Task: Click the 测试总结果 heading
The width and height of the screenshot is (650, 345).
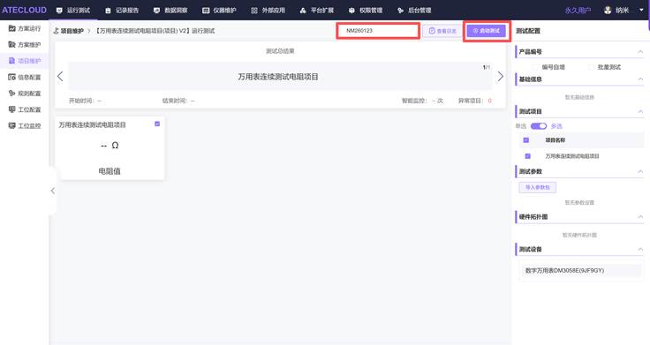Action: pos(280,51)
